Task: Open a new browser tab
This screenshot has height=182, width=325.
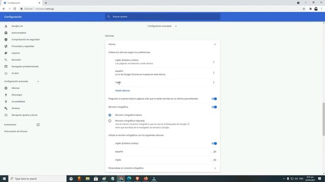Action: pyautogui.click(x=46, y=3)
